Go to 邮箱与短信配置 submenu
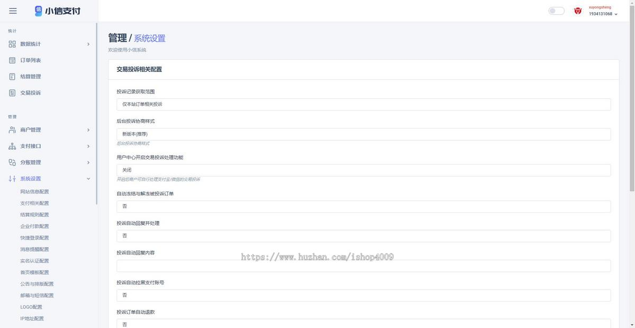The height and width of the screenshot is (328, 635). [37, 296]
